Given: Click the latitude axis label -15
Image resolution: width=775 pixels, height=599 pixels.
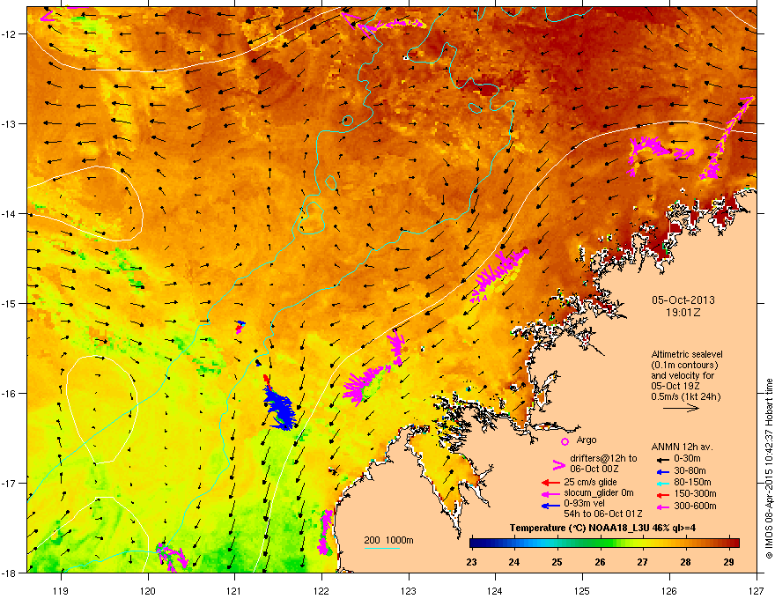Looking at the screenshot, I should click(x=10, y=303).
